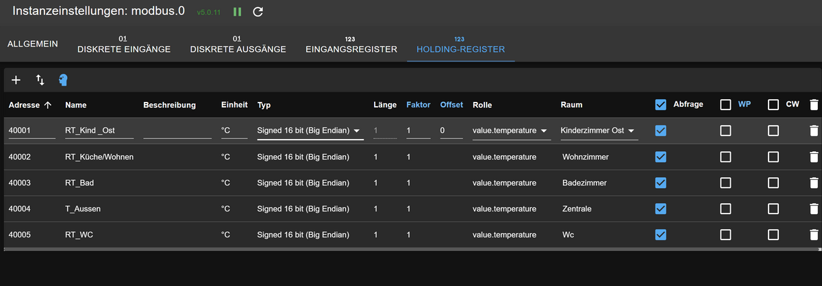Pause the modbus.0 instance
The width and height of the screenshot is (822, 286).
pyautogui.click(x=238, y=12)
